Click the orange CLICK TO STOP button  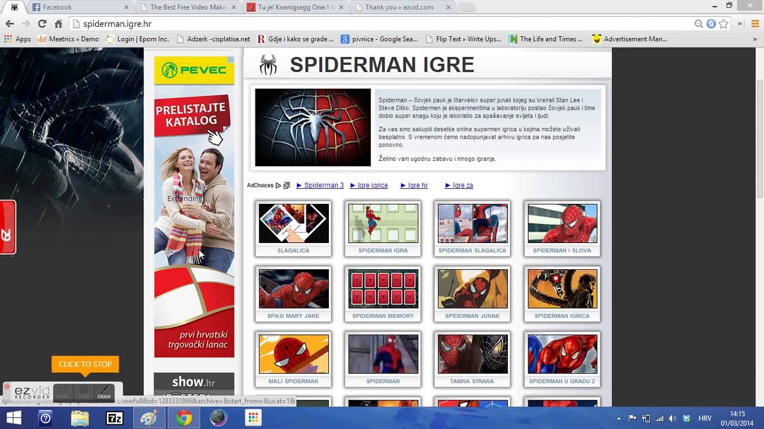(x=85, y=364)
